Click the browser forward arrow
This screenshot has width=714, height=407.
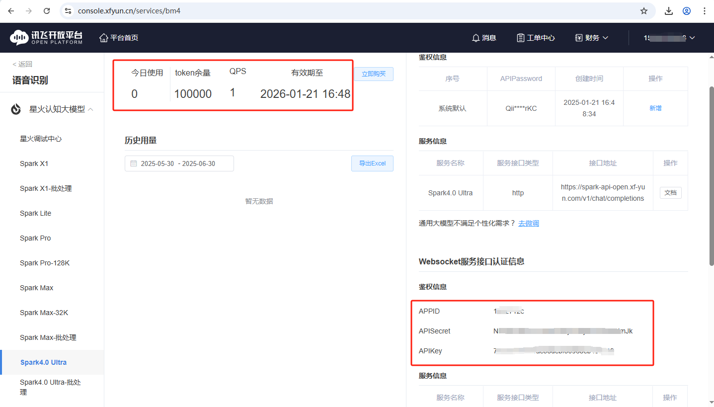click(29, 11)
